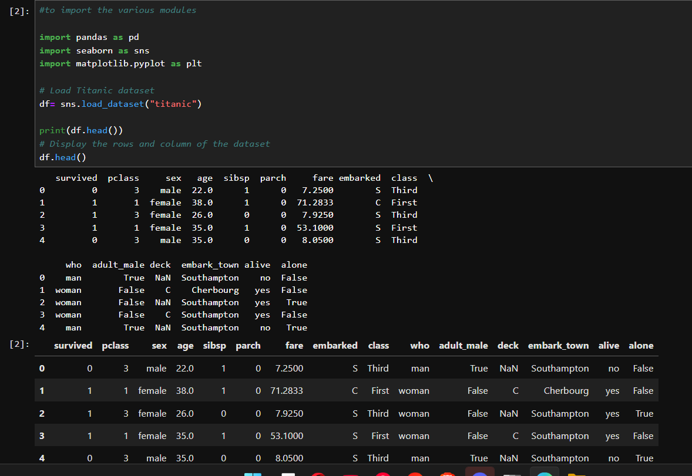Screen dimensions: 692x476
Task: Click fare value 7.2500 in rendered table row 0
Action: pyautogui.click(x=289, y=369)
